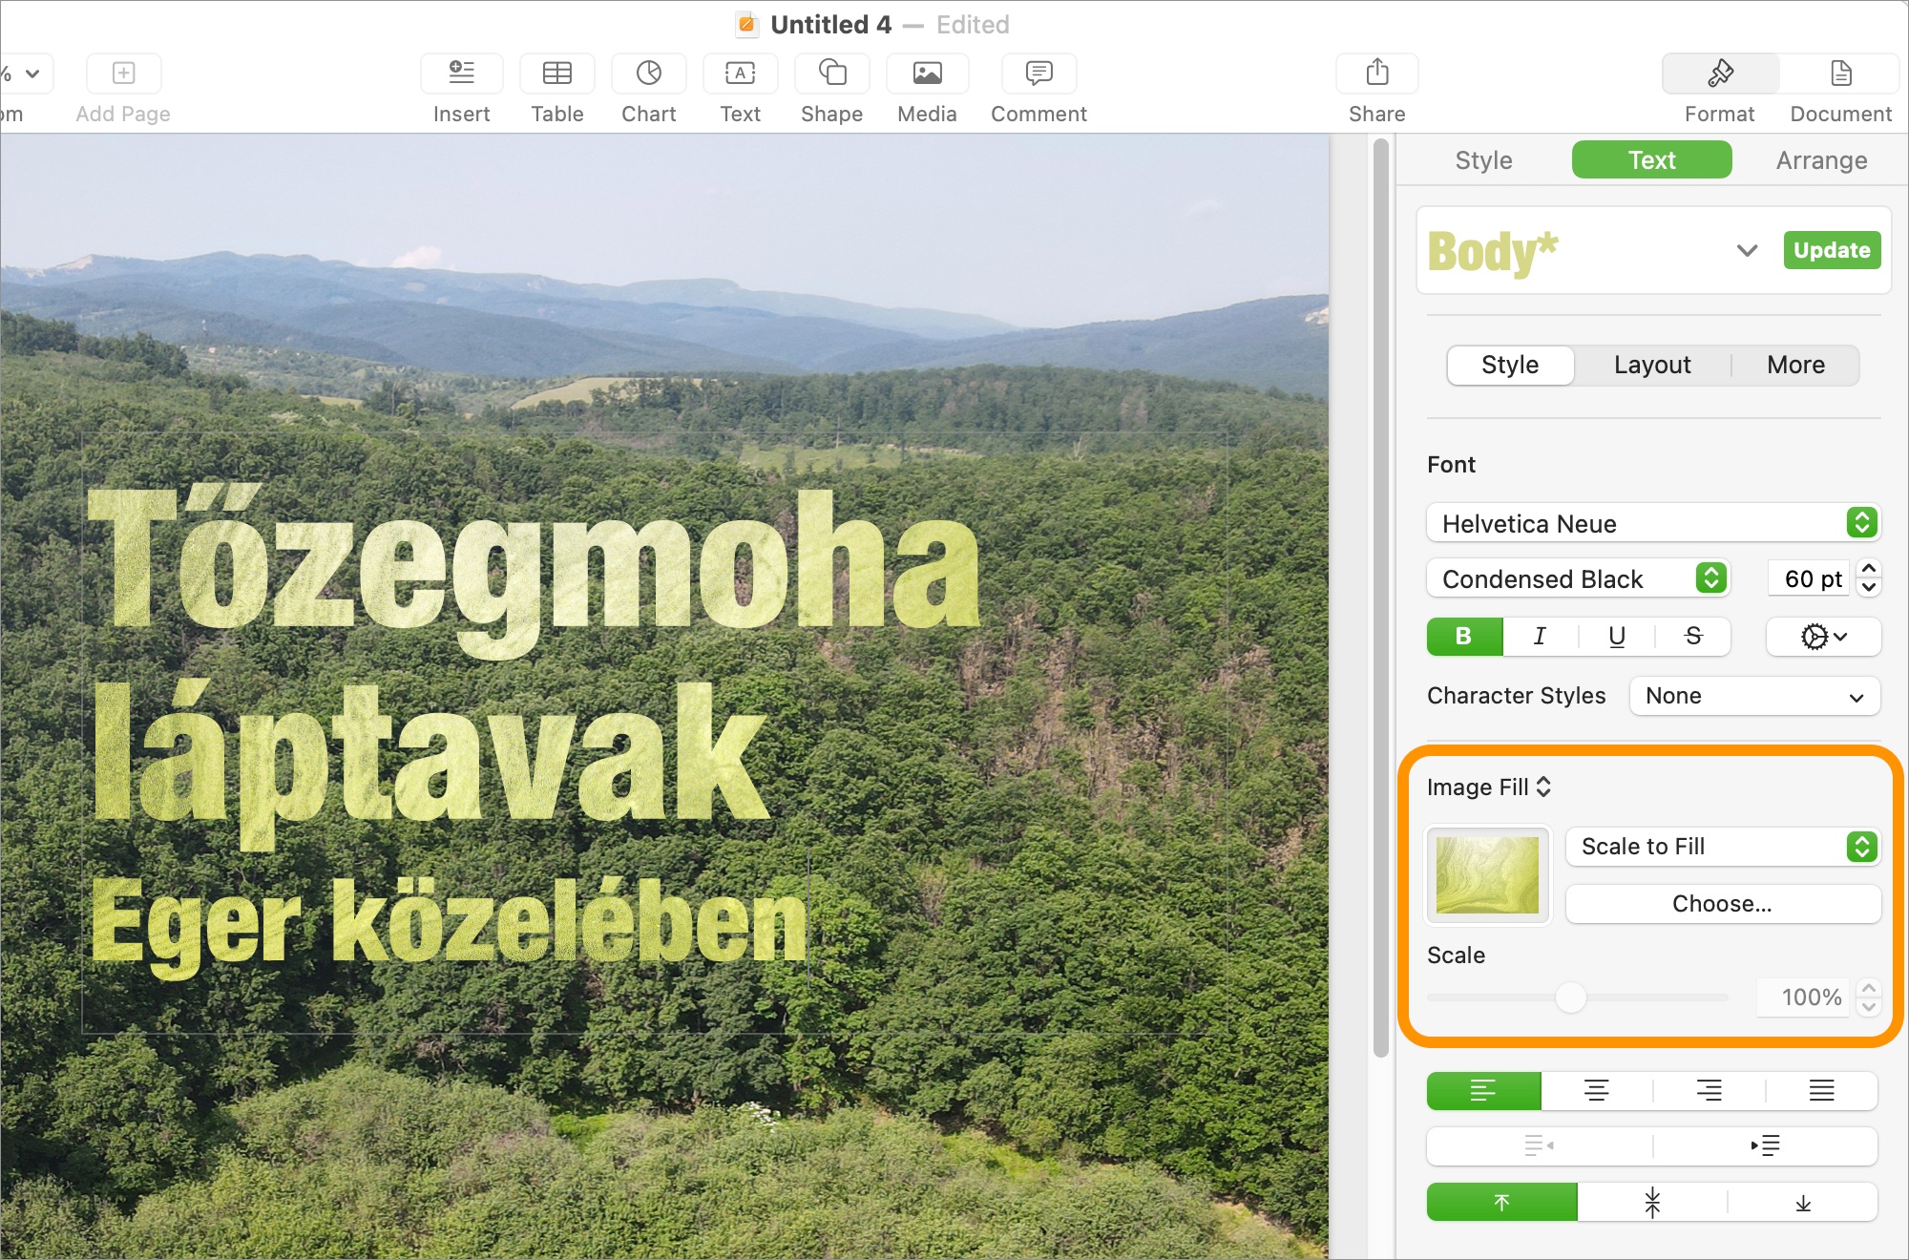Insert a Table from the toolbar
This screenshot has height=1260, width=1909.
557,73
